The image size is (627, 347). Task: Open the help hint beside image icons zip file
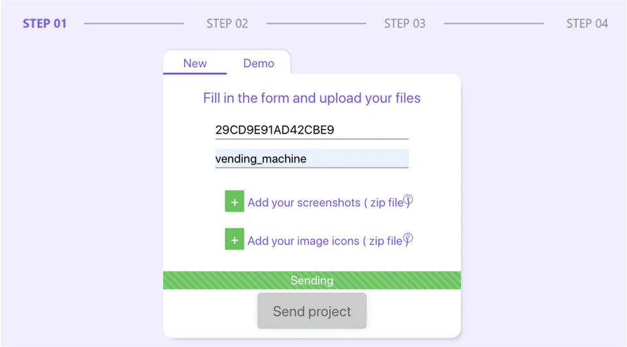(408, 239)
